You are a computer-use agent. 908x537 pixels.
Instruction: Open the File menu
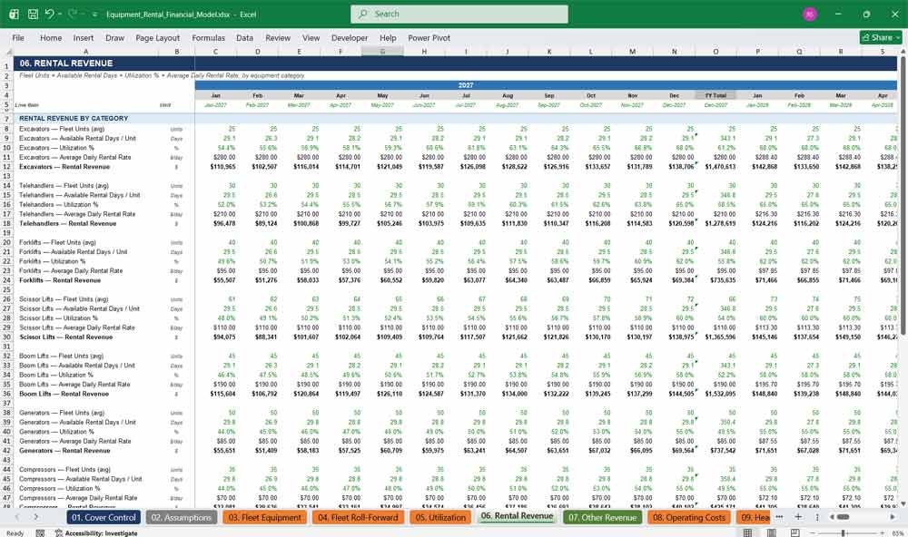[18, 37]
